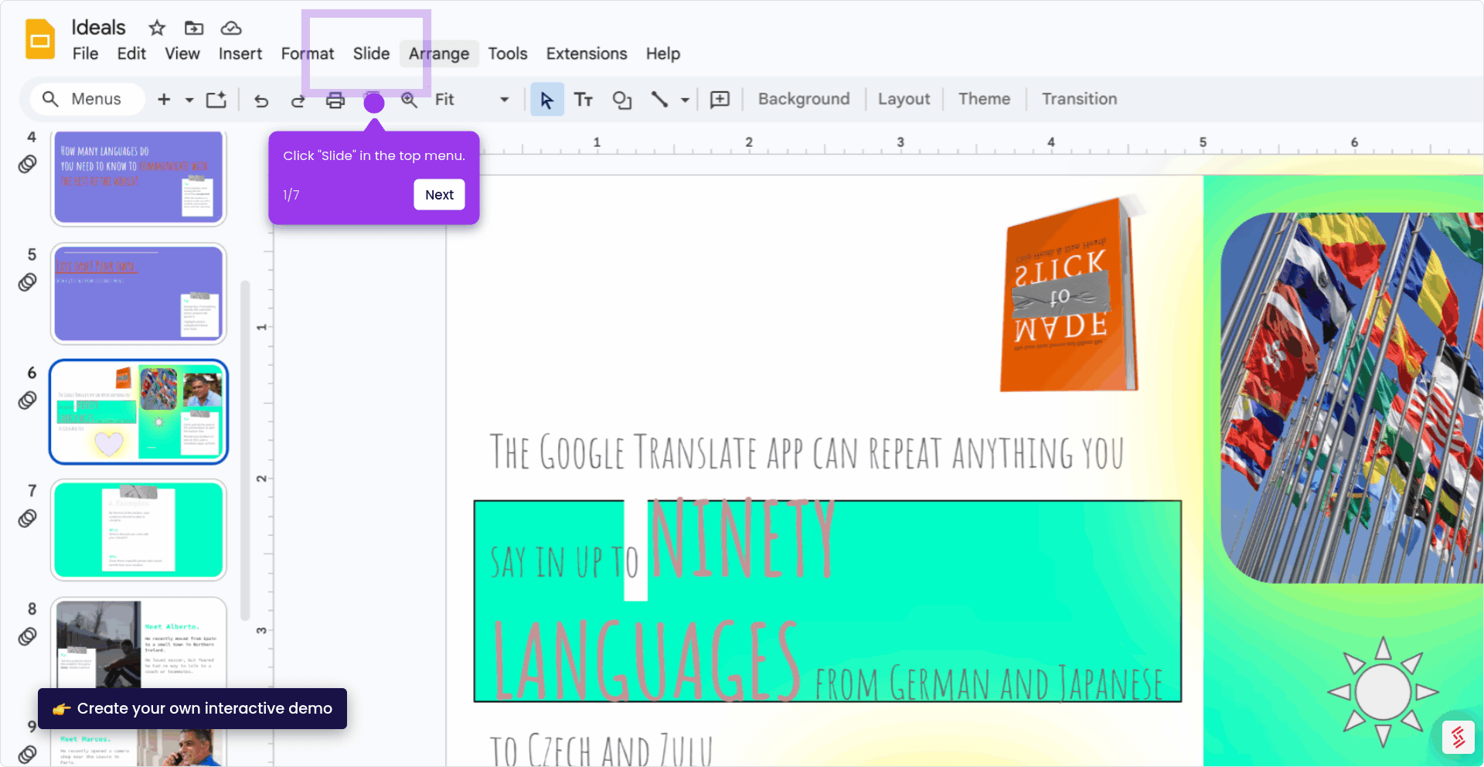The height and width of the screenshot is (767, 1484).
Task: Select the line tool
Action: (659, 99)
